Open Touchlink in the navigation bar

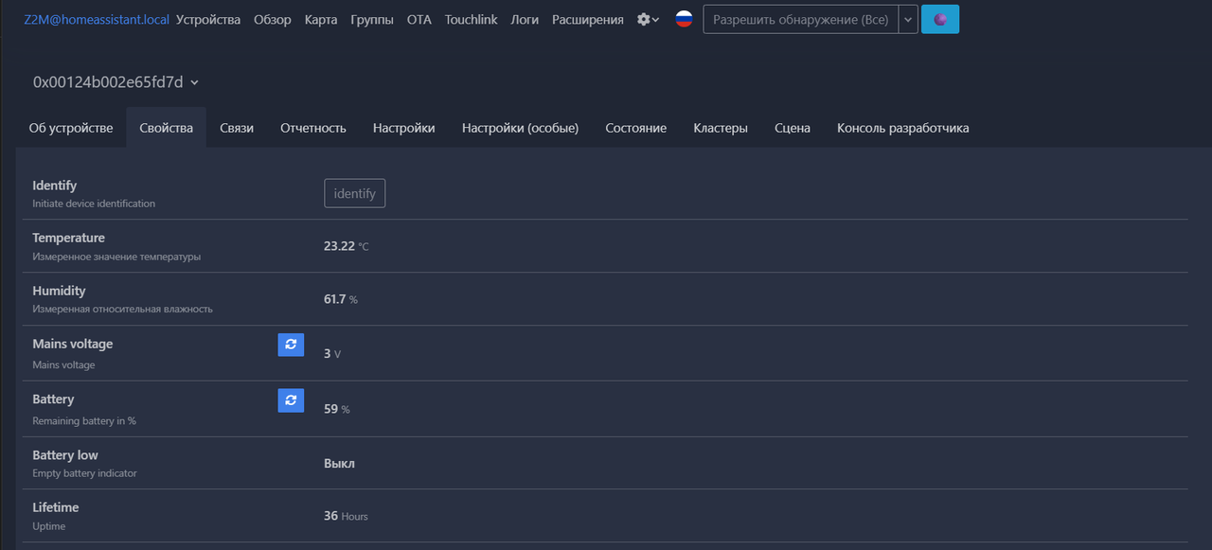point(471,19)
